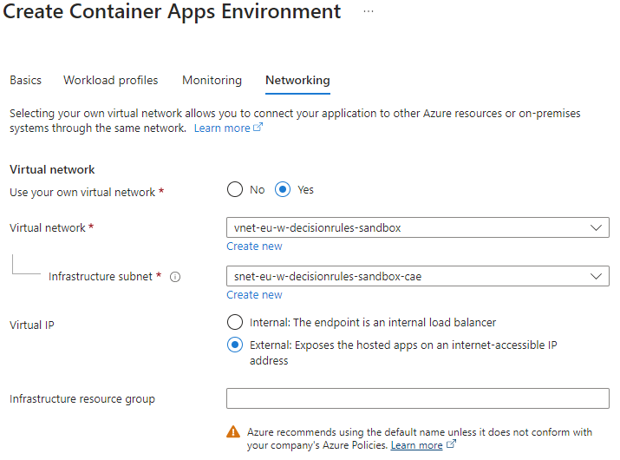Click Create new under Infrastructure subnet
This screenshot has width=620, height=460.
[254, 295]
